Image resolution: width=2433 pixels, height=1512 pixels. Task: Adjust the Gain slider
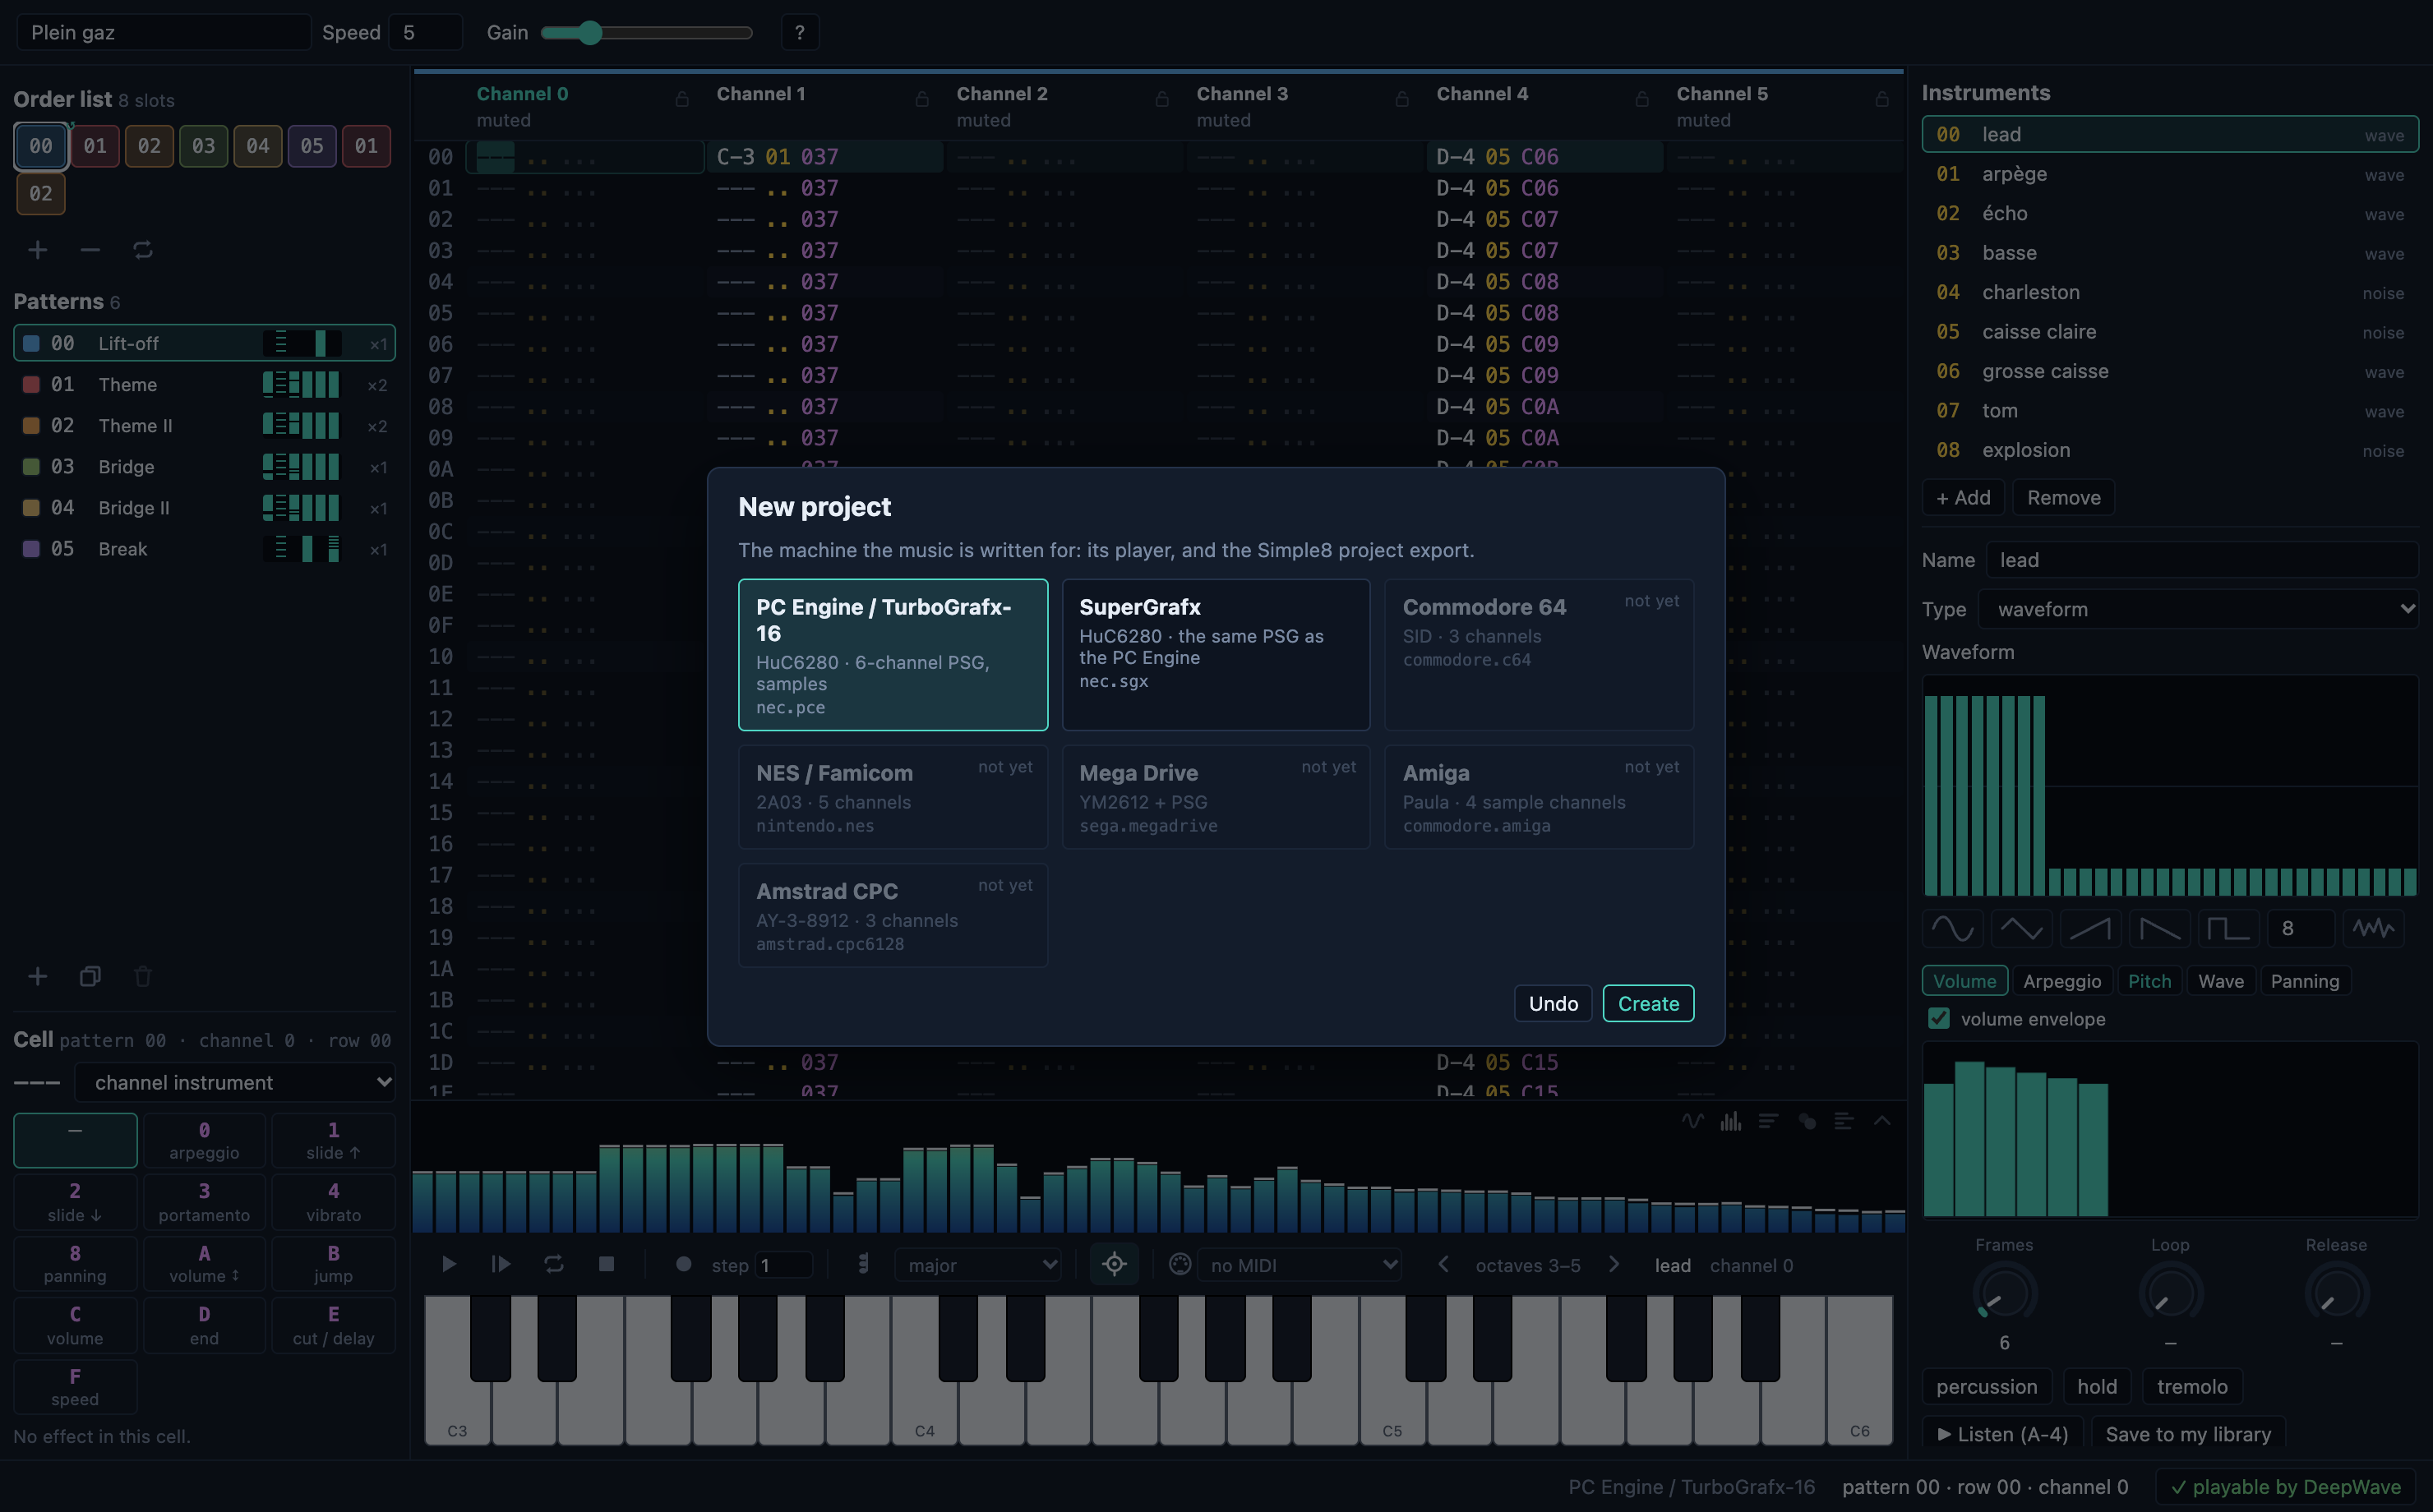[x=647, y=32]
